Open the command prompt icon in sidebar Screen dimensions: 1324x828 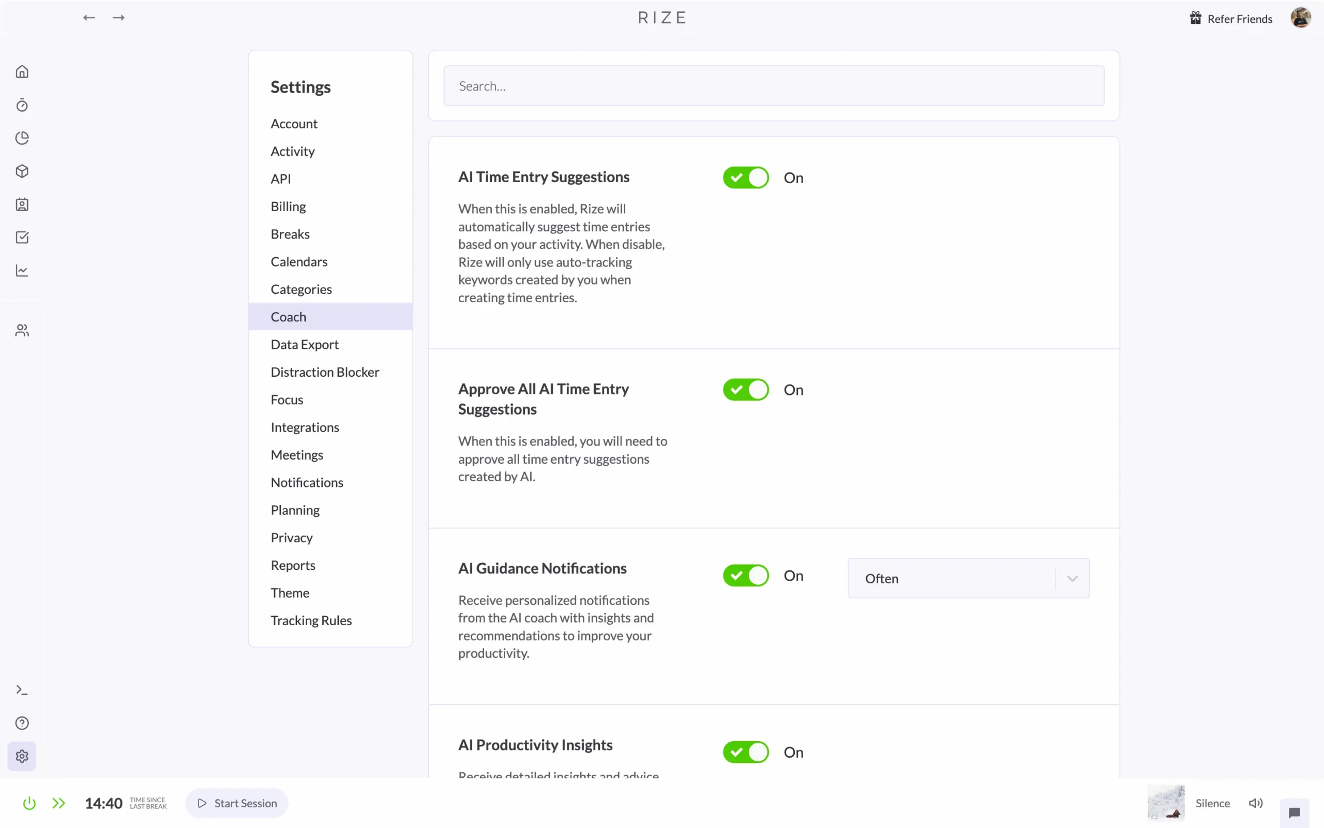tap(22, 690)
